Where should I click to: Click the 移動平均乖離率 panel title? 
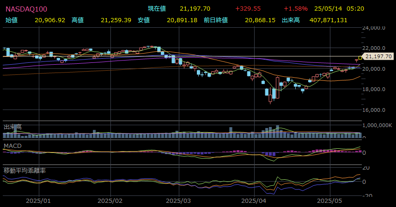point(24,170)
